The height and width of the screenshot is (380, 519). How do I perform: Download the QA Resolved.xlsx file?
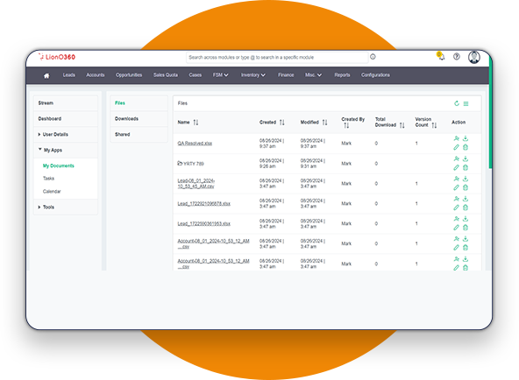tap(466, 138)
